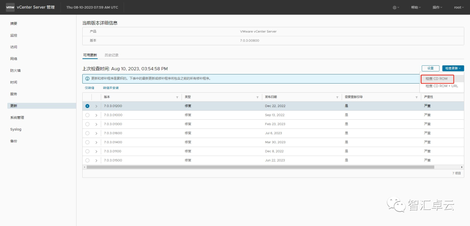Click the Dec 22, 2022 date cell
This screenshot has width=470, height=226.
click(275, 106)
